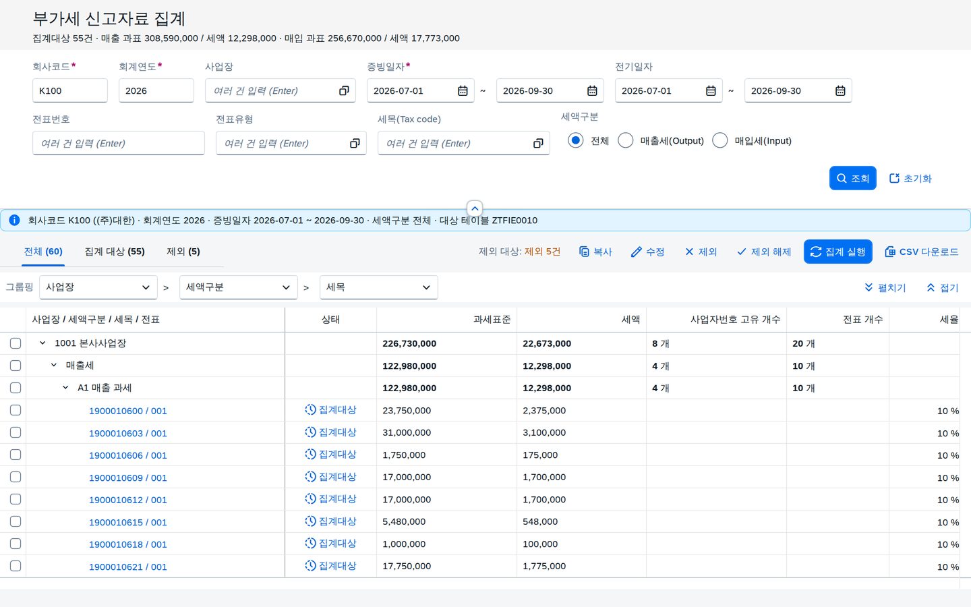971x607 pixels.
Task: Collapse the 1001 본사사업장 tree node
Action: click(x=42, y=343)
